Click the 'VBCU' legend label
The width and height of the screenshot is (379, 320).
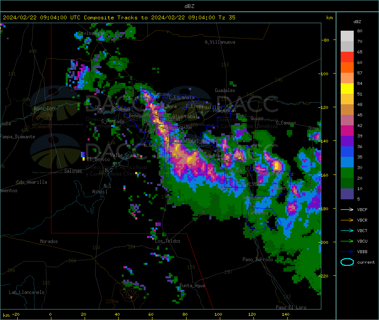pyautogui.click(x=362, y=241)
